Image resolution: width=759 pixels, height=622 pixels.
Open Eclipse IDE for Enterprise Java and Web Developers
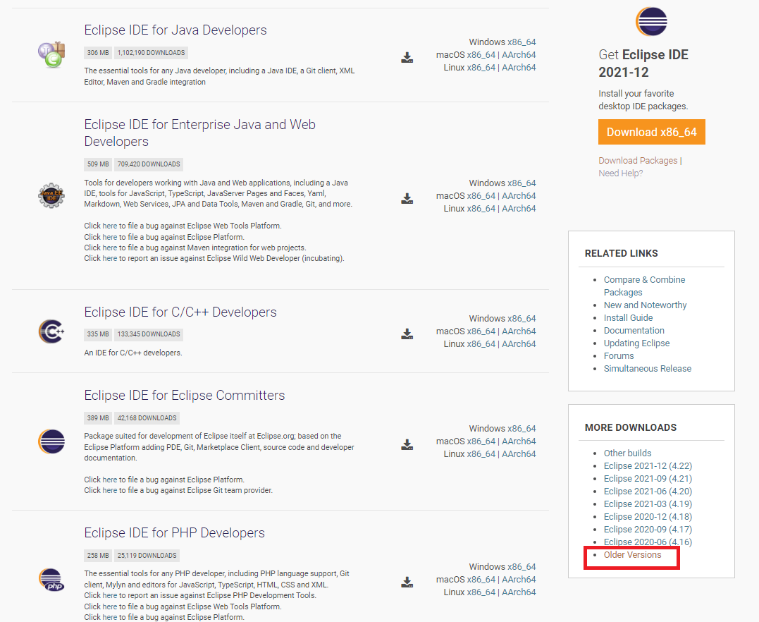point(199,133)
